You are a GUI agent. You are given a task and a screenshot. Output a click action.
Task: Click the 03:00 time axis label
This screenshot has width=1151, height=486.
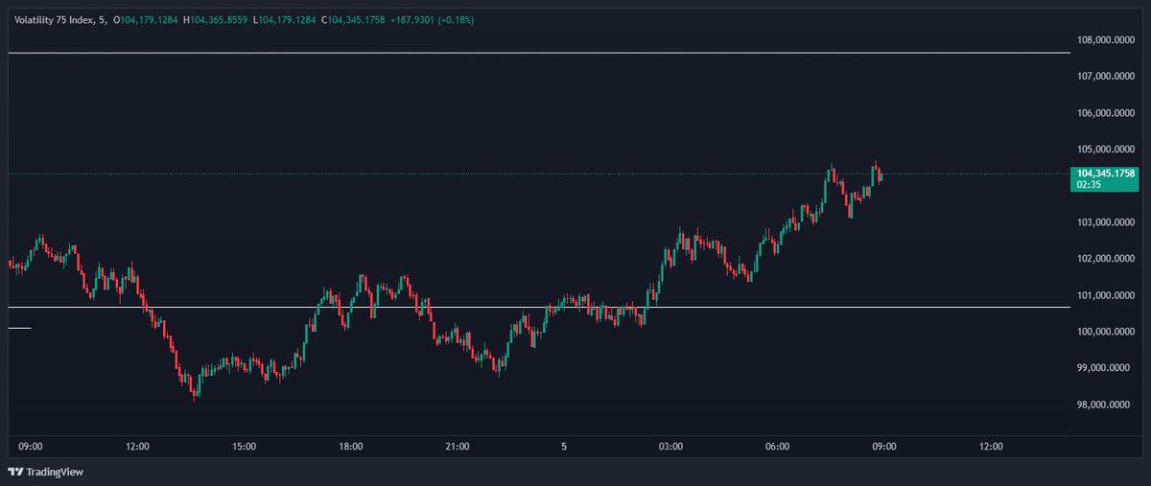670,447
